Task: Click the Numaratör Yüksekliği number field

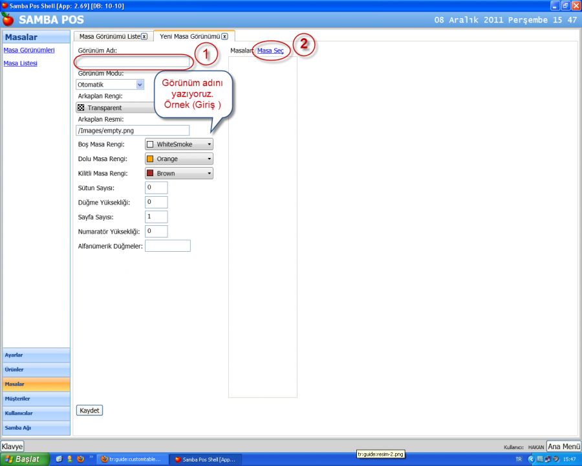Action: click(x=156, y=231)
